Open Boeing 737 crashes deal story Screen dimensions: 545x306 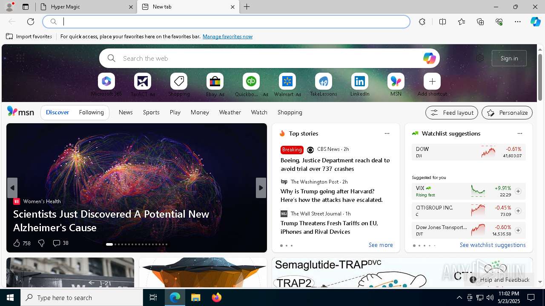click(335, 164)
